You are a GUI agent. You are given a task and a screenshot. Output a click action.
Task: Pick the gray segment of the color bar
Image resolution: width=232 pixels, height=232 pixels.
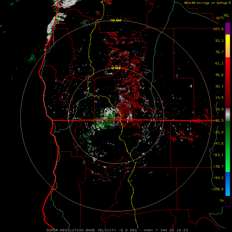(x=228, y=114)
